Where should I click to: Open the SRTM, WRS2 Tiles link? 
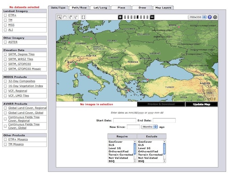tap(21, 59)
